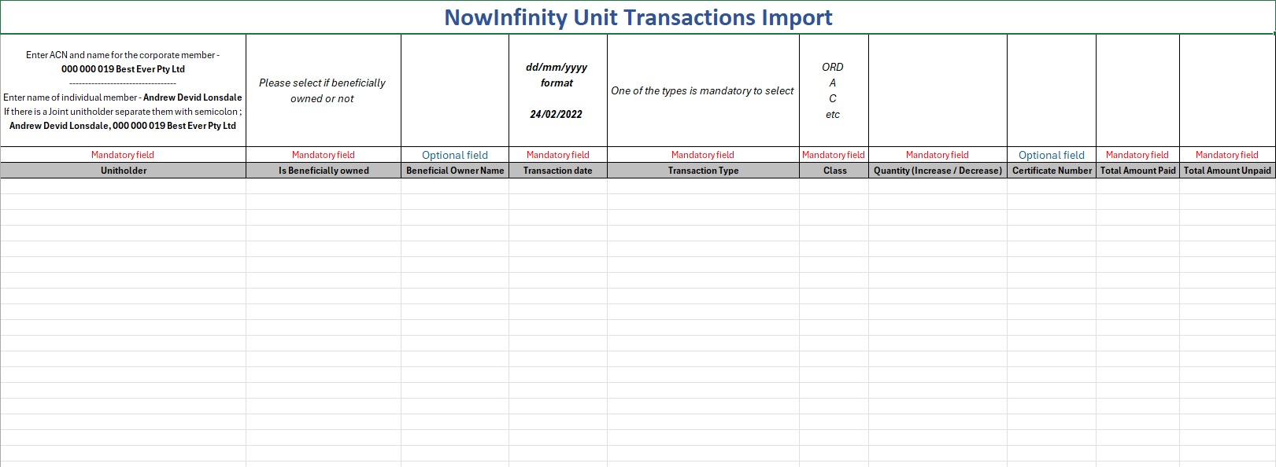Select the Certificate Number header cell
Viewport: 1276px width, 467px height.
pyautogui.click(x=1052, y=171)
